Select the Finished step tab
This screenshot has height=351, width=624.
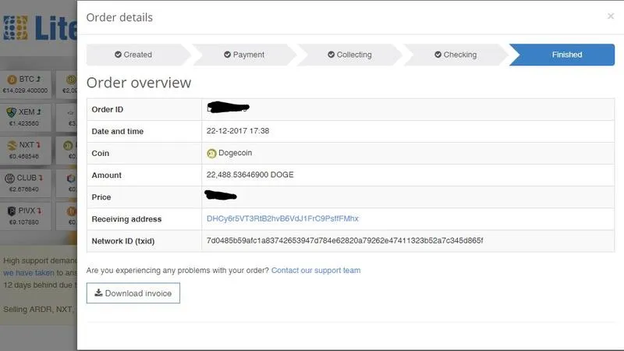(x=562, y=55)
